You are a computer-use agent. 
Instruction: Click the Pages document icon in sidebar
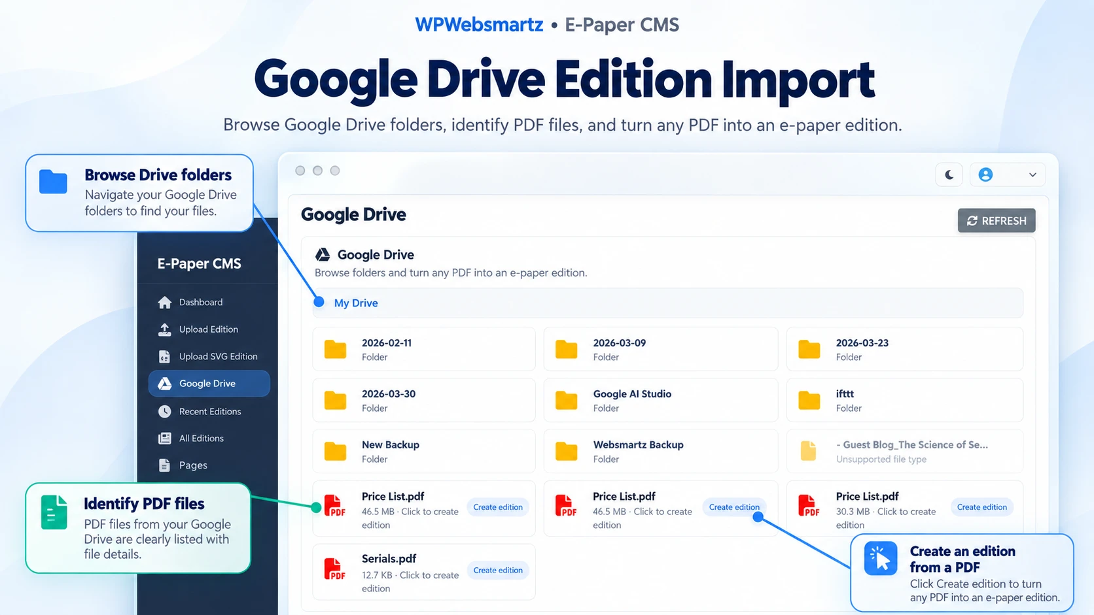tap(165, 465)
